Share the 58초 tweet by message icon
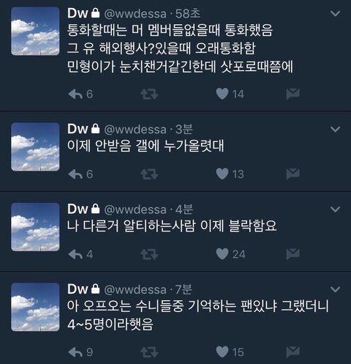 click(x=292, y=94)
